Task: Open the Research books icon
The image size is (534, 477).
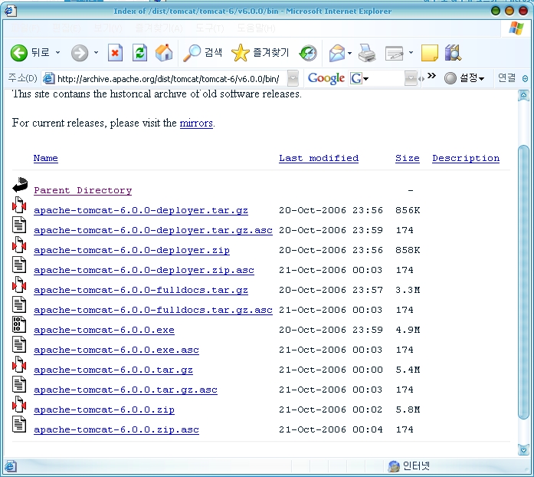Action: pos(453,53)
